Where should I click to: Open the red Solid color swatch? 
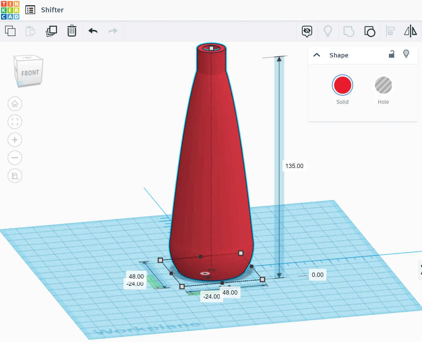342,85
